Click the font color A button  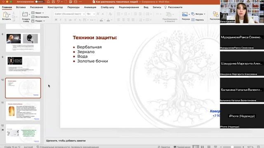[108, 20]
